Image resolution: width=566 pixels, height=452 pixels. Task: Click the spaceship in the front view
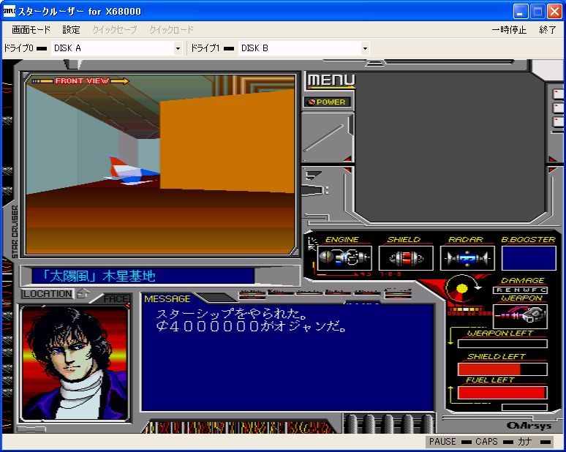[132, 170]
